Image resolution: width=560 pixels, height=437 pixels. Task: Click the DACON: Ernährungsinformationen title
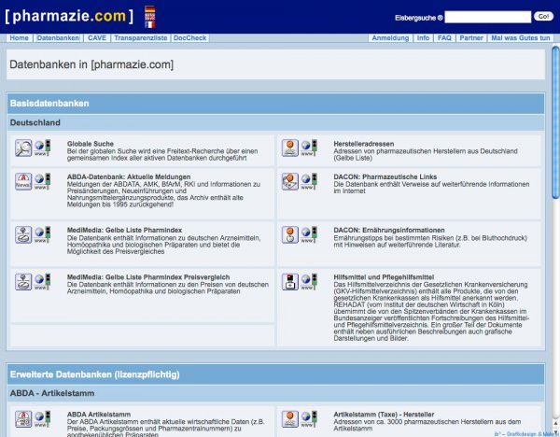tap(389, 230)
